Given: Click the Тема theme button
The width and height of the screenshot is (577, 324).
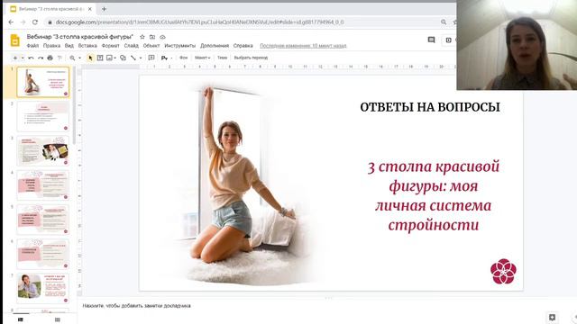Looking at the screenshot, I should coord(223,58).
